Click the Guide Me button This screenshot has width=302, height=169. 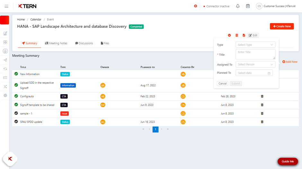click(288, 161)
